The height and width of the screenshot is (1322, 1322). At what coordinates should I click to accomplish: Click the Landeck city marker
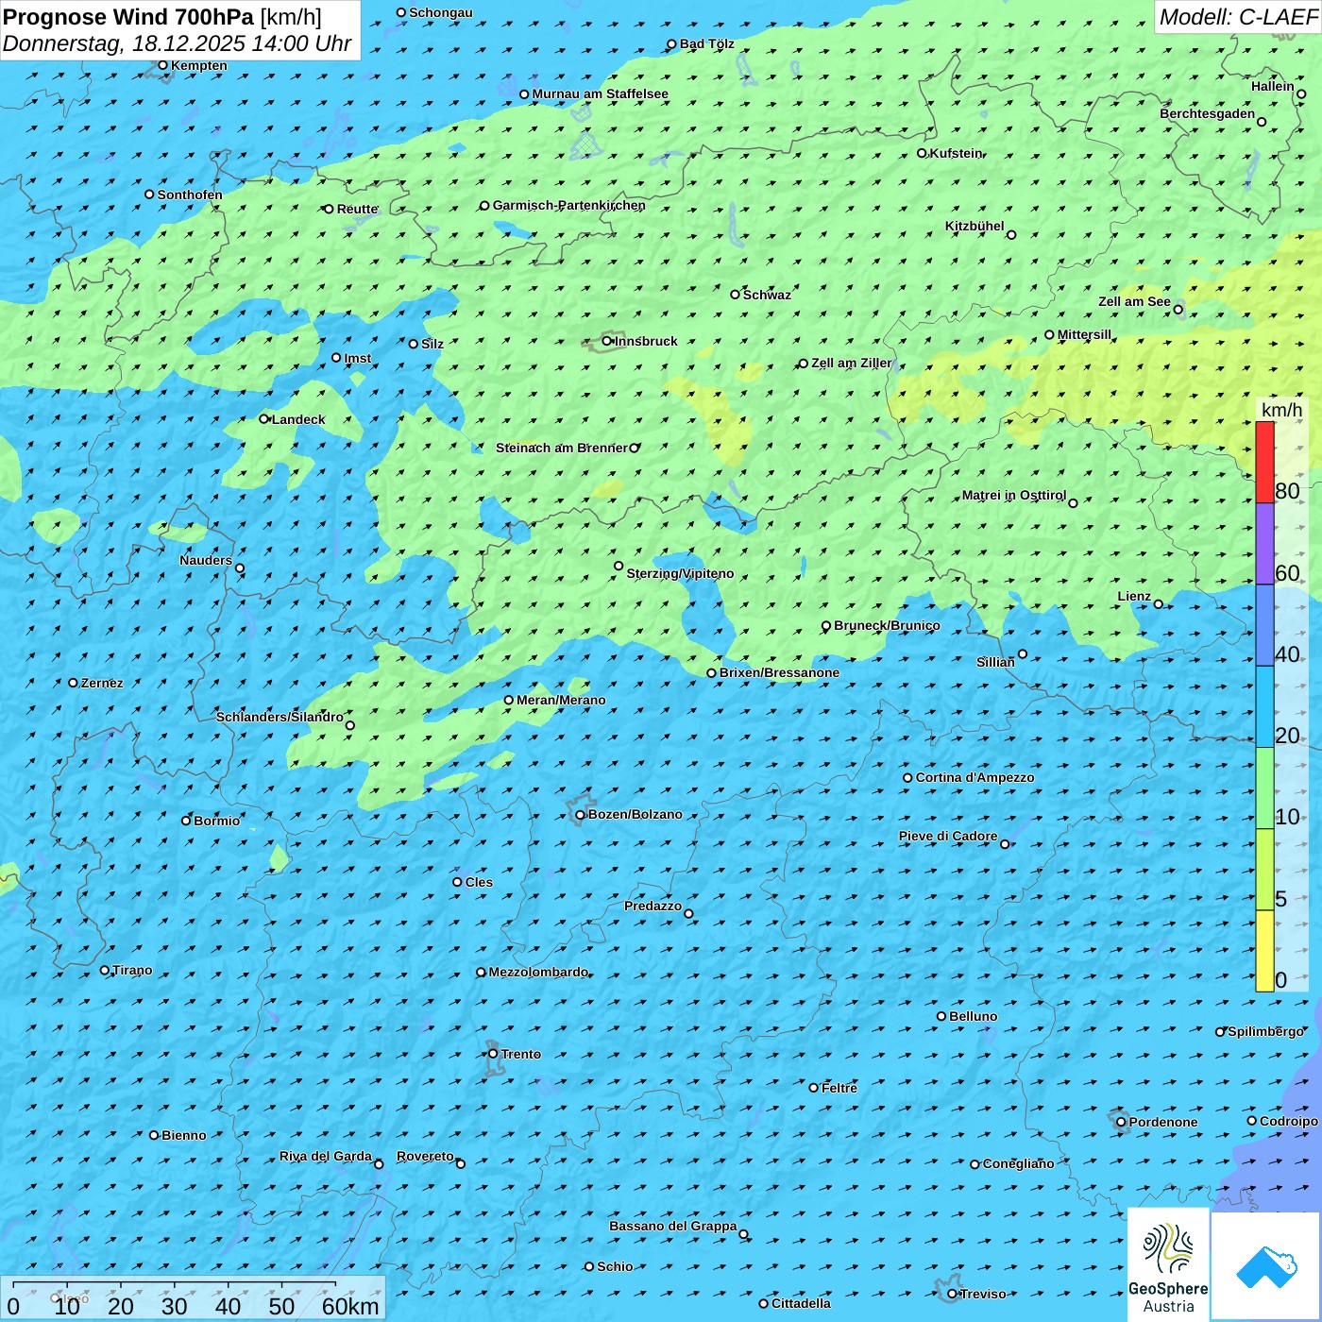[264, 419]
